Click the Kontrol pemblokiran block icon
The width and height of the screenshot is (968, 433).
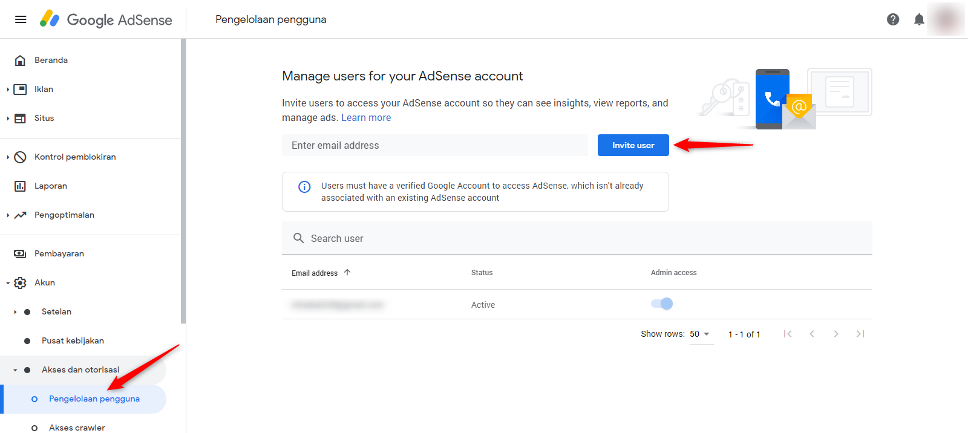click(20, 157)
